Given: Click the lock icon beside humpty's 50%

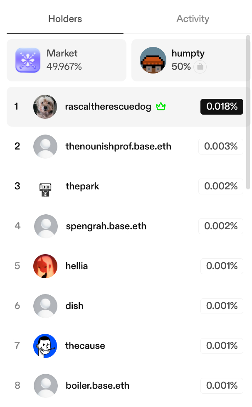Looking at the screenshot, I should pyautogui.click(x=200, y=66).
